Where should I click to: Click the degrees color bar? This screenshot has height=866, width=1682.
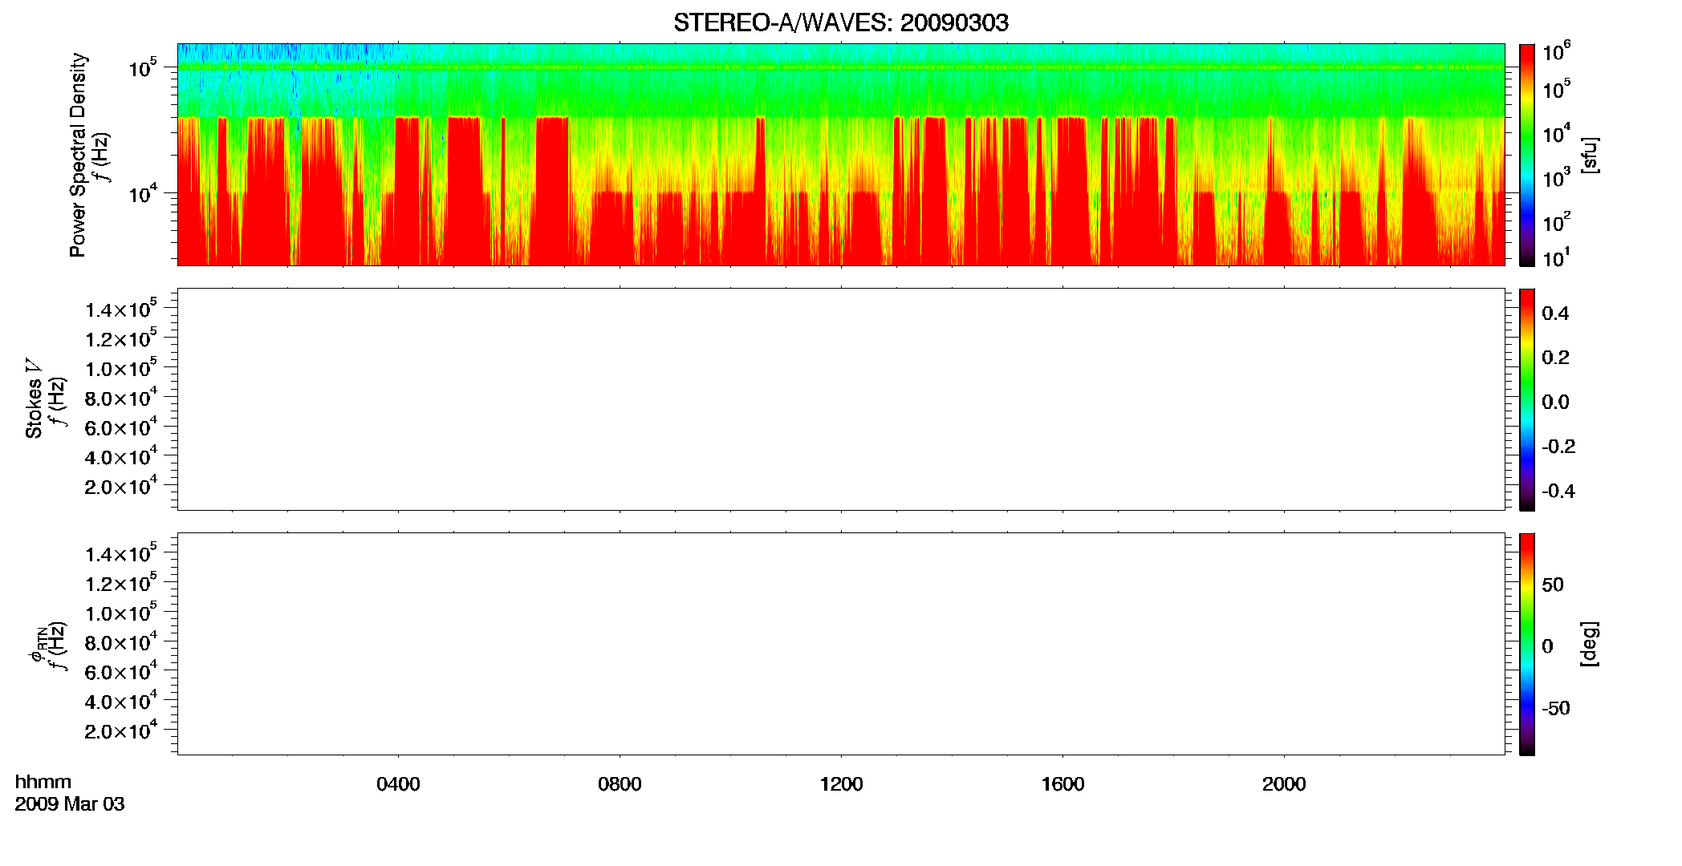(1527, 644)
